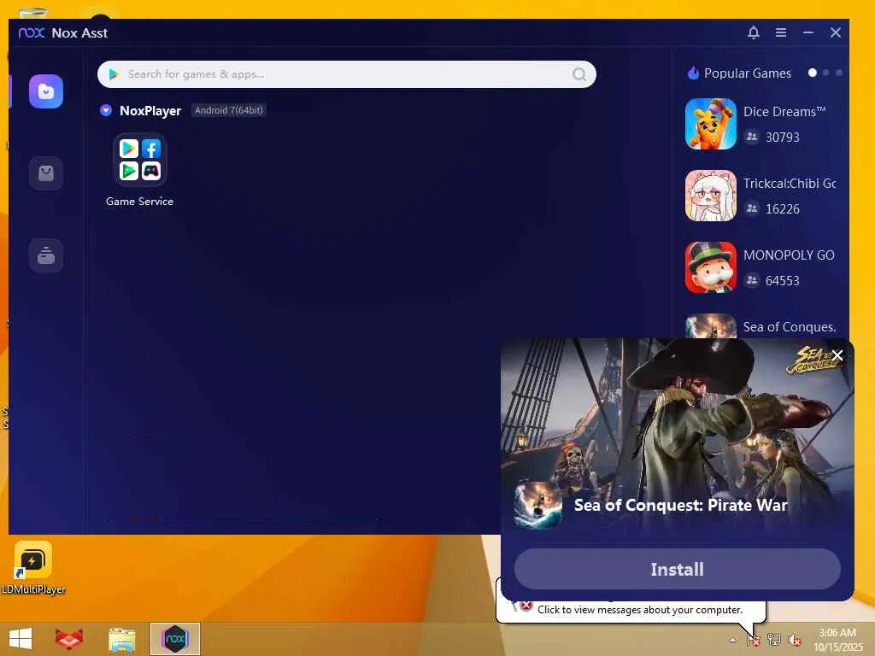
Task: Open Trickcal:Chibi Go title text
Action: 790,184
